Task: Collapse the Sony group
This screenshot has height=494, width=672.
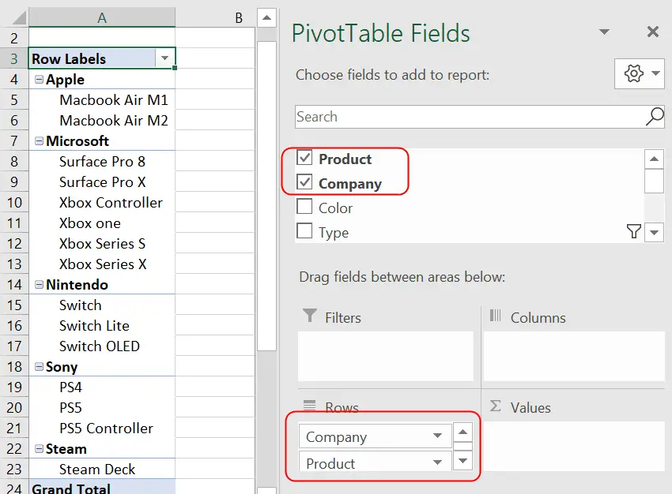Action: coord(39,366)
